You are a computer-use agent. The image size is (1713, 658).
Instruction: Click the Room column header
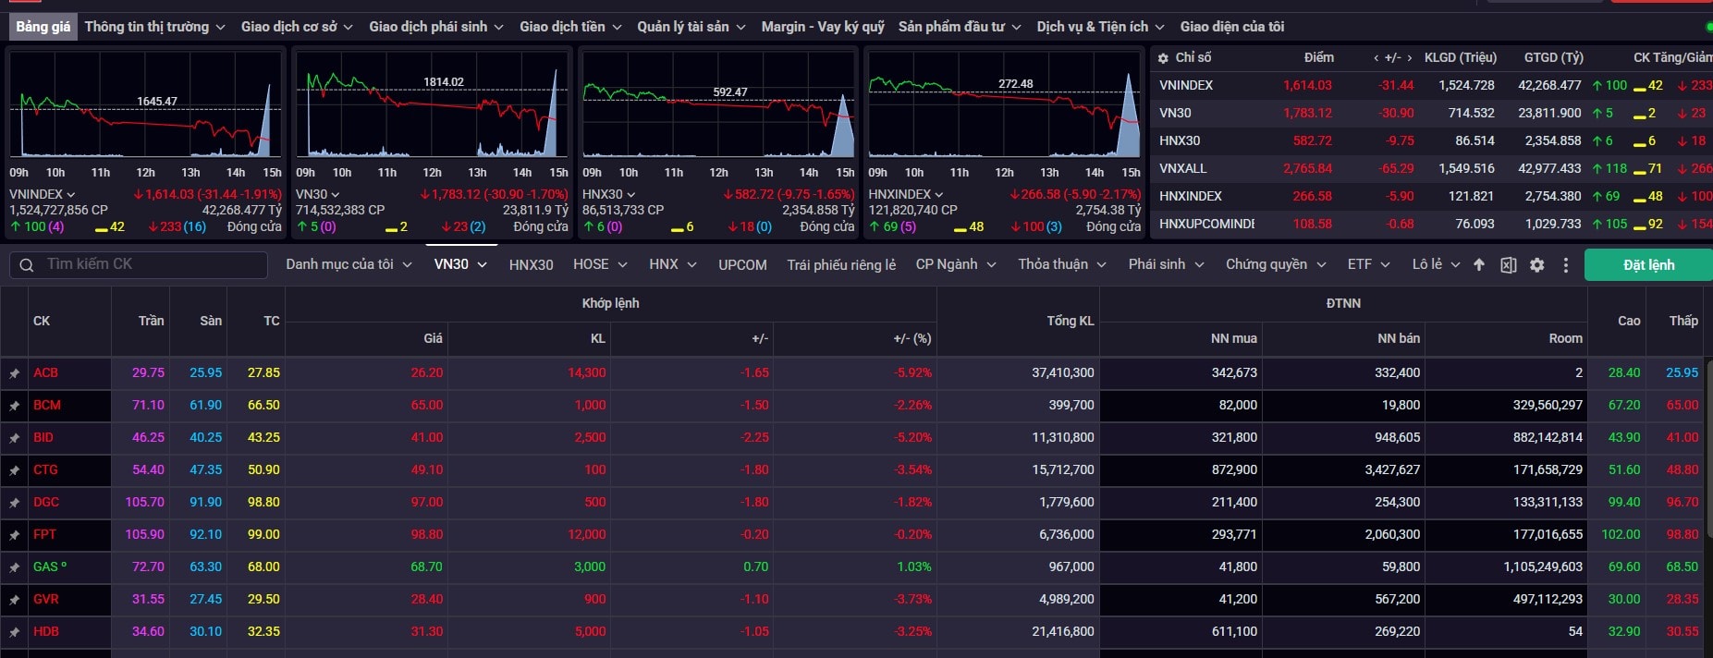click(1565, 339)
